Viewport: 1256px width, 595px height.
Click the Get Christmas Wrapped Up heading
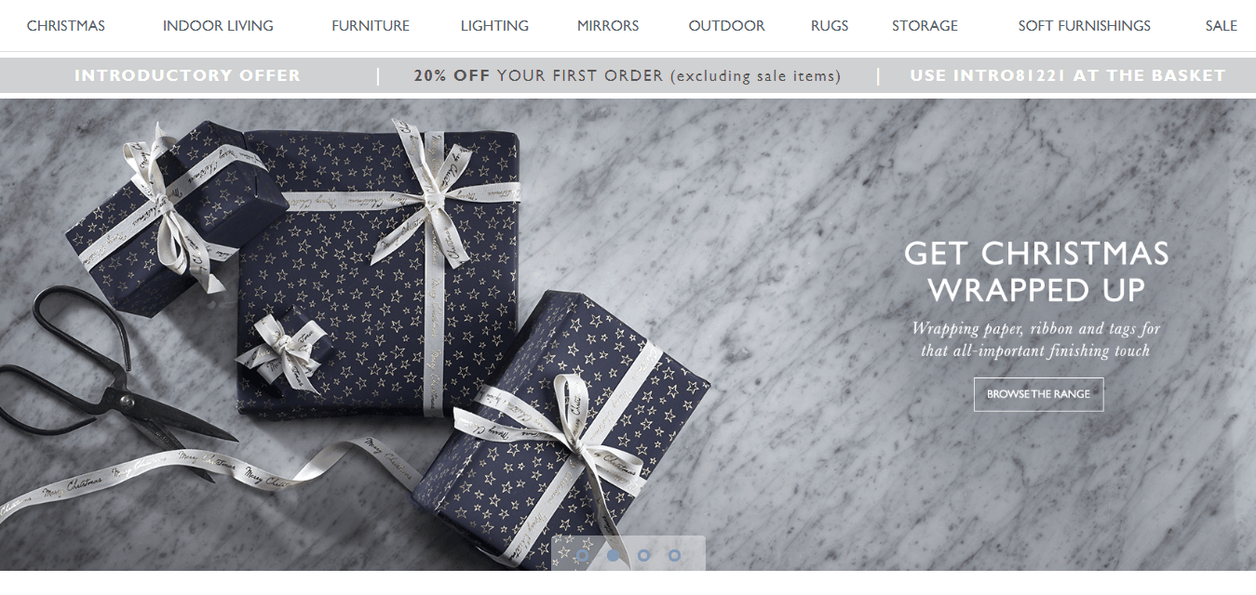point(1036,271)
